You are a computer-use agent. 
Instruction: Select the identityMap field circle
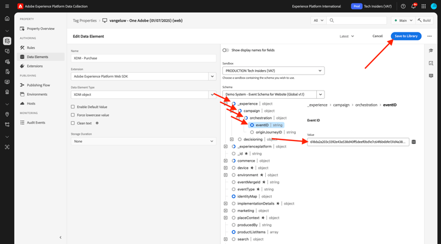point(233,196)
